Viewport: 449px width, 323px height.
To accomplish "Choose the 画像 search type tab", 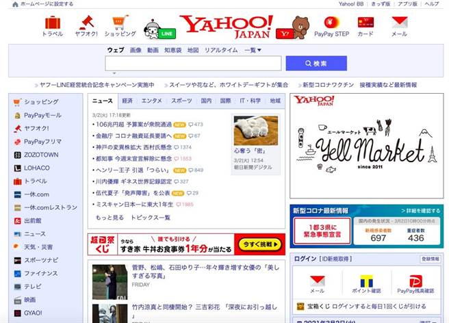I will (x=136, y=50).
